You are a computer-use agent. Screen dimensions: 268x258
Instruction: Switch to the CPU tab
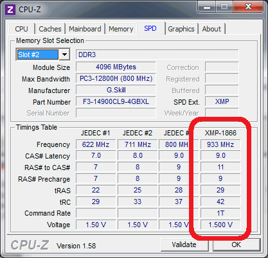(x=21, y=29)
